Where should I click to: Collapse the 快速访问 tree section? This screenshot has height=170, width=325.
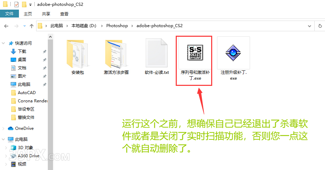click(x=3, y=43)
